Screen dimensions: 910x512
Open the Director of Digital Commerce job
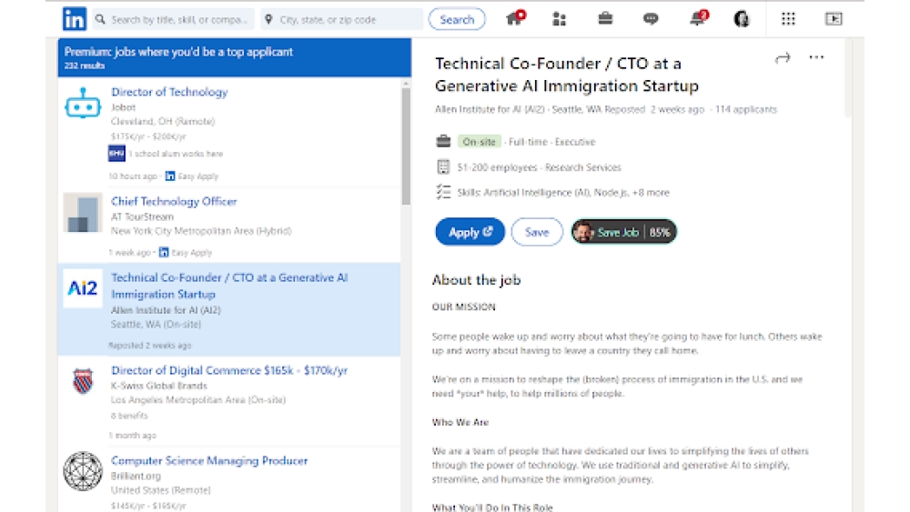coord(229,370)
